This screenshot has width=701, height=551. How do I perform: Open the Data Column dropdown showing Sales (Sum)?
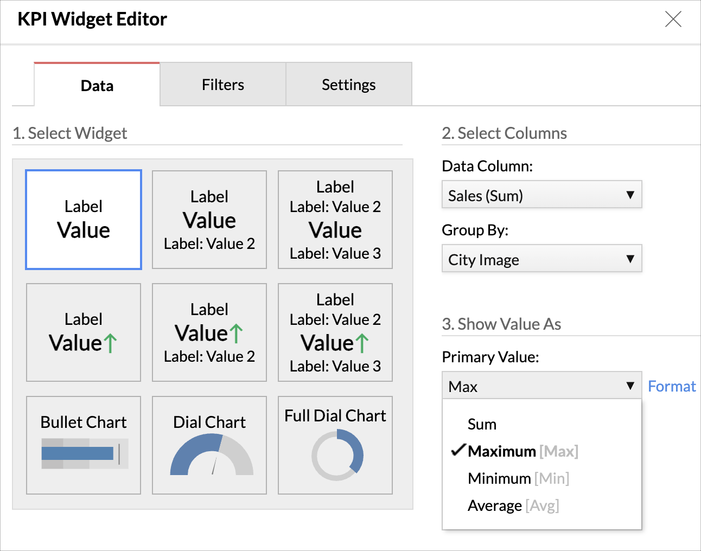(x=542, y=195)
